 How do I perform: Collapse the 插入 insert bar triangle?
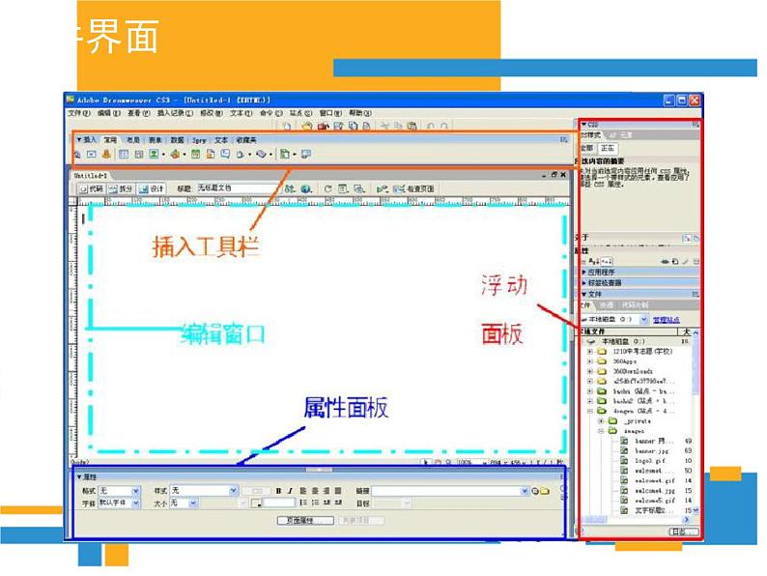(x=80, y=140)
